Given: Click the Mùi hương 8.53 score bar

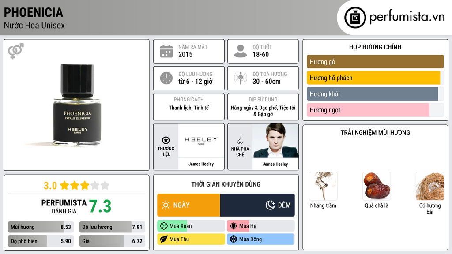Looking at the screenshot, I should (x=41, y=227).
